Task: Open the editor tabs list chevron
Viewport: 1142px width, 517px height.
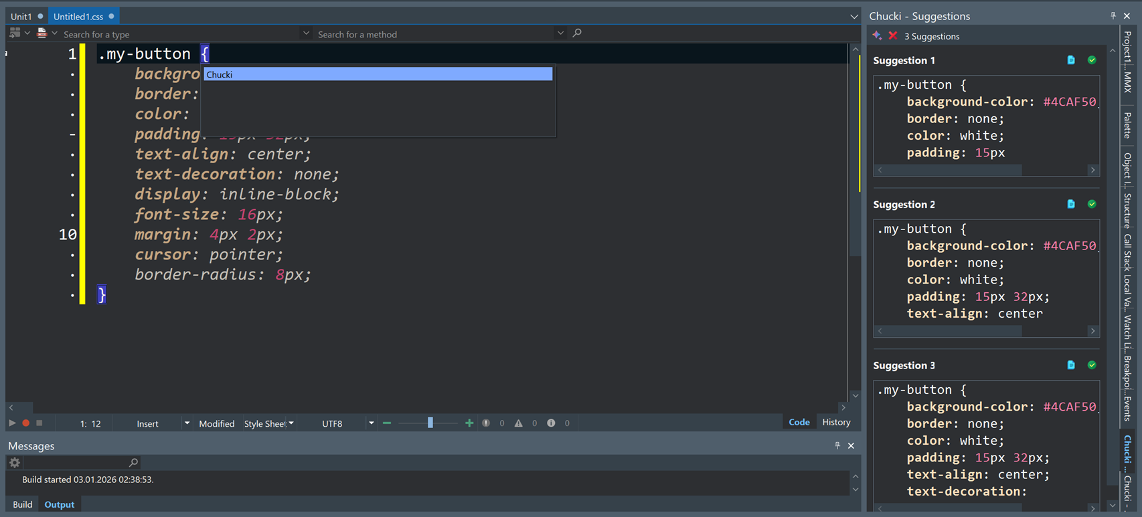Action: (x=854, y=16)
